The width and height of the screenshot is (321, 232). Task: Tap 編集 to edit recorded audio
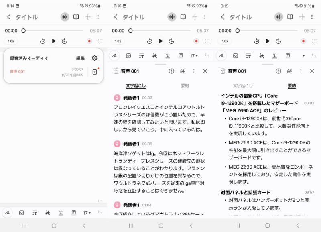tap(81, 58)
